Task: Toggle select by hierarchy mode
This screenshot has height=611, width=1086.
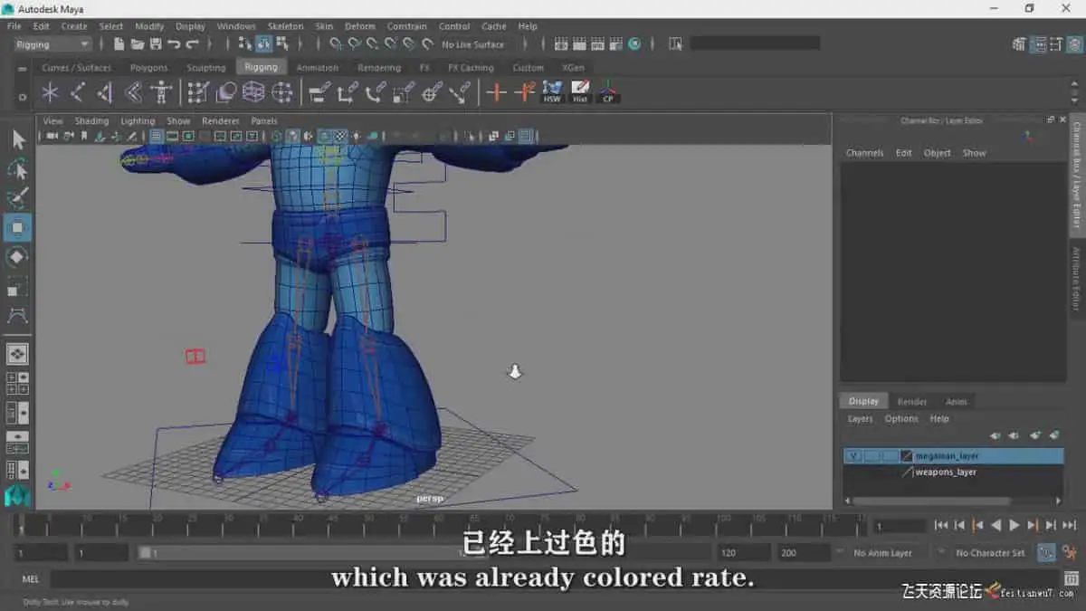Action: [x=245, y=43]
